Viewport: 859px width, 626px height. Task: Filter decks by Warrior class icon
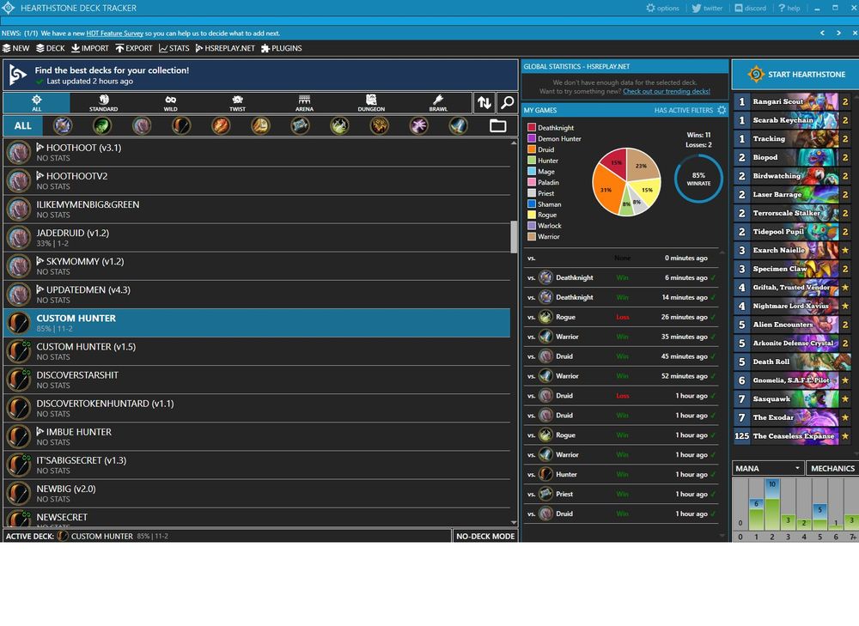[458, 126]
